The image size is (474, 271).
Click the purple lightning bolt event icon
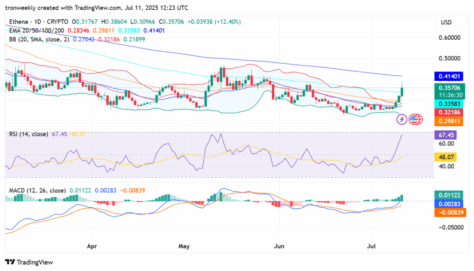[x=401, y=120]
